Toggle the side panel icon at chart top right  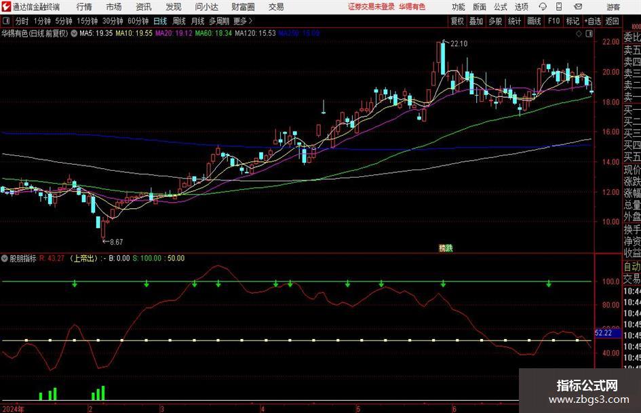pyautogui.click(x=589, y=34)
